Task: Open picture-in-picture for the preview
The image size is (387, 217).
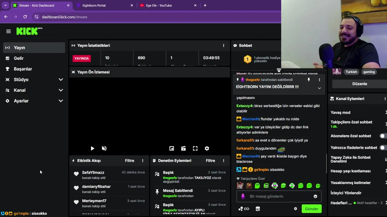Action: click(x=171, y=148)
